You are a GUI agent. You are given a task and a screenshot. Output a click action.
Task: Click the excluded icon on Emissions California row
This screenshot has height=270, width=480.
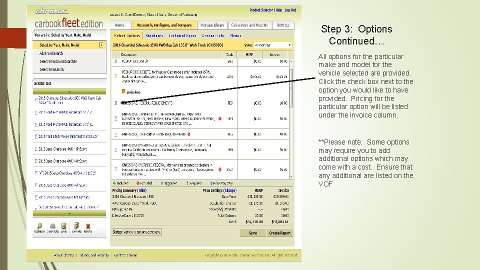coord(189,134)
